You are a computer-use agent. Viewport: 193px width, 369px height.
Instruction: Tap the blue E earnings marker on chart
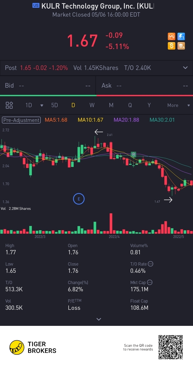point(79,199)
